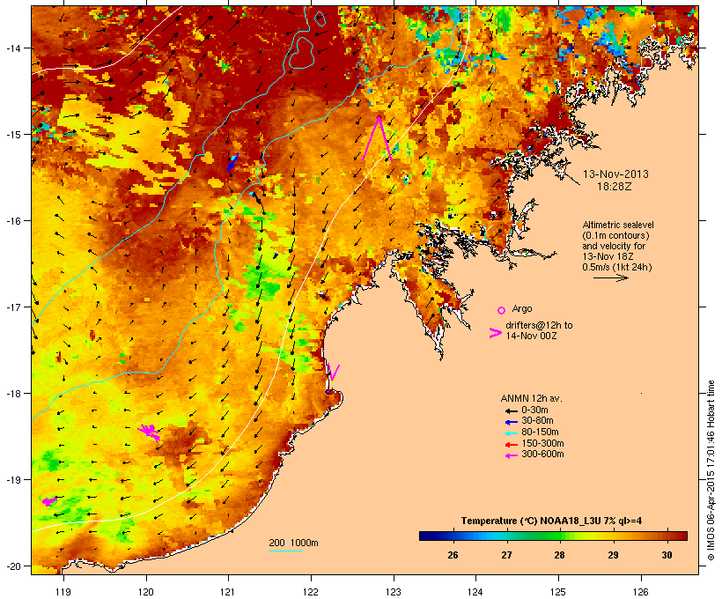
Task: Click the cyan 80-150m legend arrow
Action: [x=511, y=433]
